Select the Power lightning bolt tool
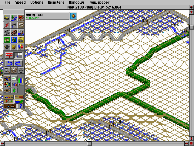The width and height of the screenshot is (194, 146). click(x=7, y=25)
